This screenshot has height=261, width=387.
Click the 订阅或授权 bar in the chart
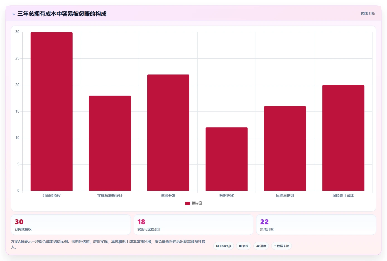click(52, 111)
